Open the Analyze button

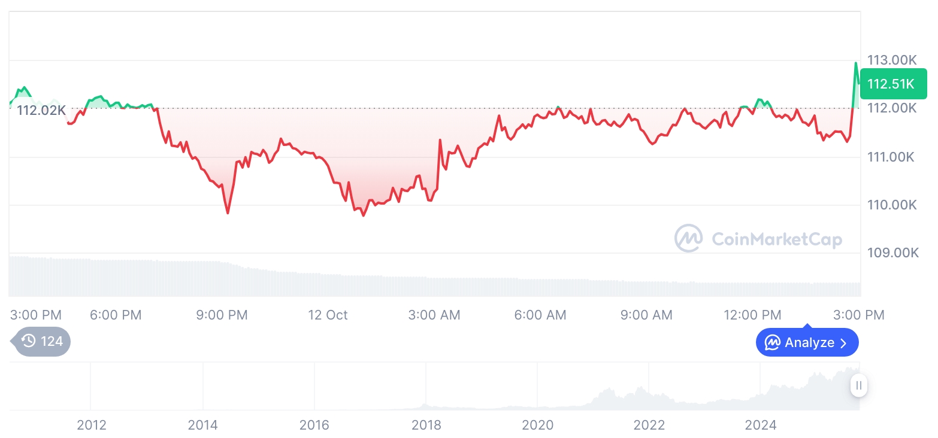807,343
